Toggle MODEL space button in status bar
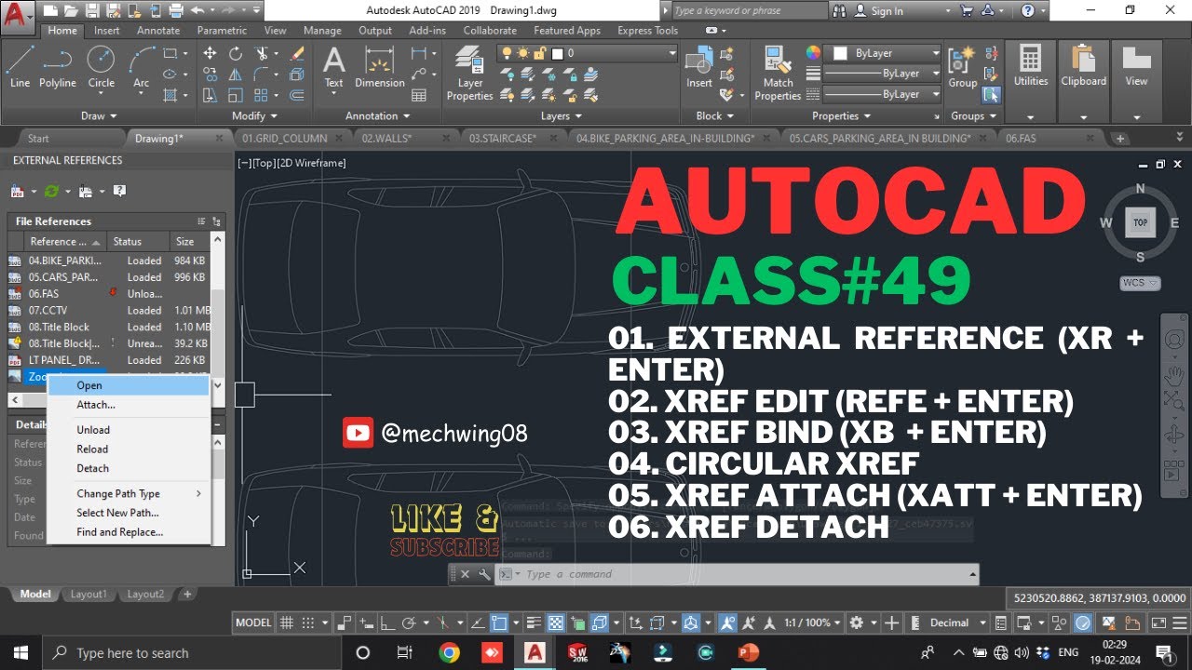 pos(253,623)
